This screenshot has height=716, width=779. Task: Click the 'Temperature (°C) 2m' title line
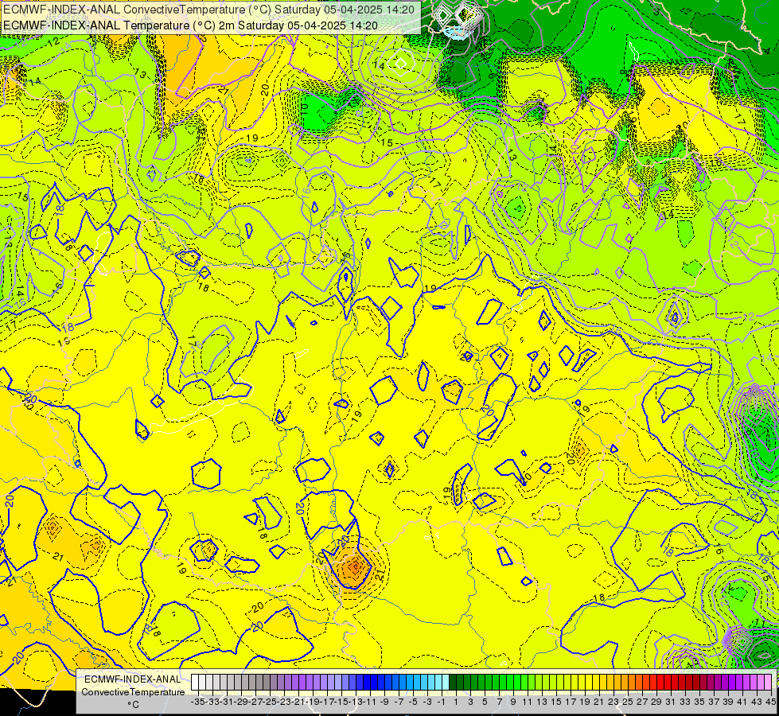coord(190,25)
